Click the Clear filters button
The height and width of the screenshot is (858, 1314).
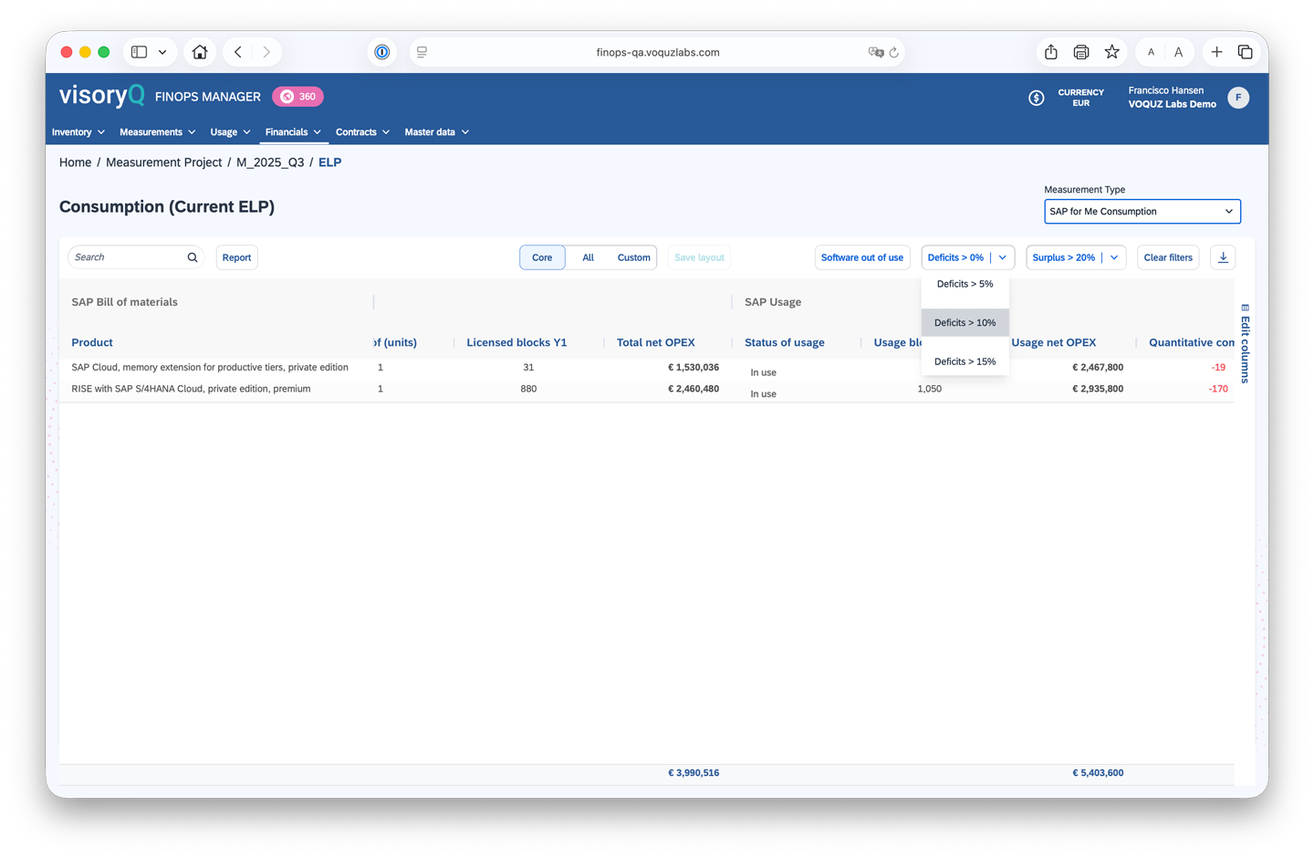pos(1168,257)
